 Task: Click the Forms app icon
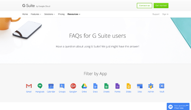[117, 86]
